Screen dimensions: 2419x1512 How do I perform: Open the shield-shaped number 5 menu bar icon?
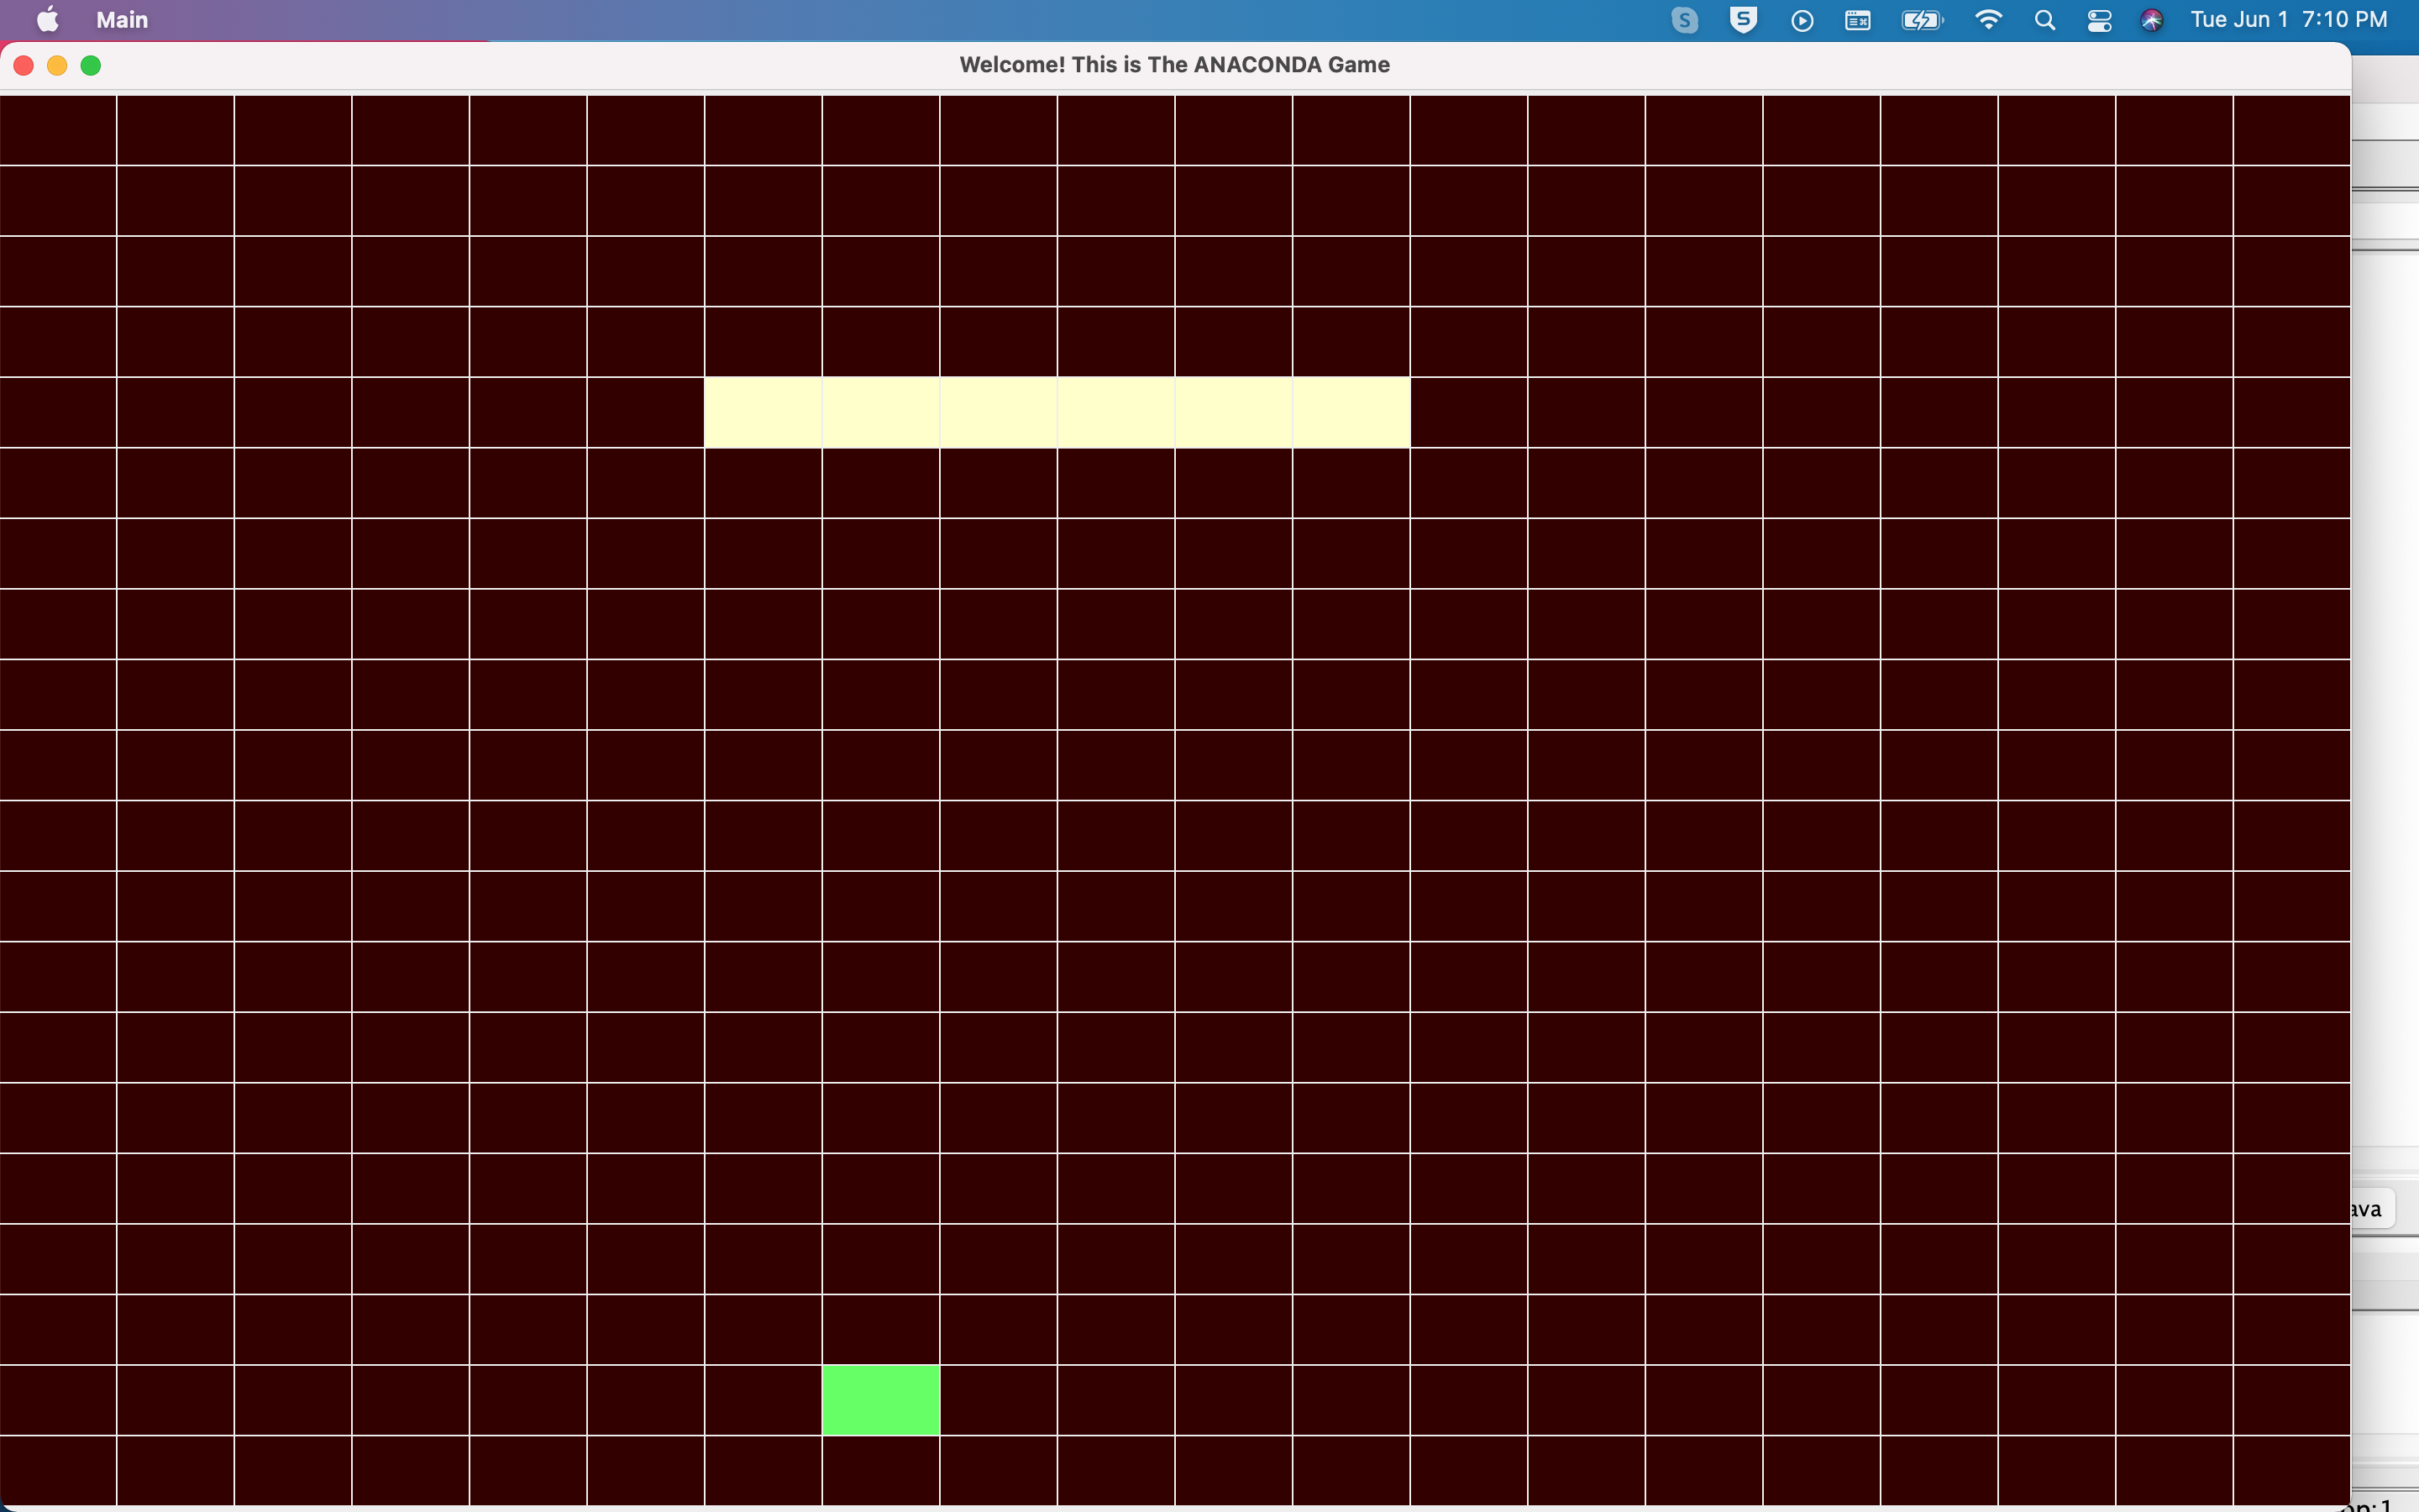1744,20
